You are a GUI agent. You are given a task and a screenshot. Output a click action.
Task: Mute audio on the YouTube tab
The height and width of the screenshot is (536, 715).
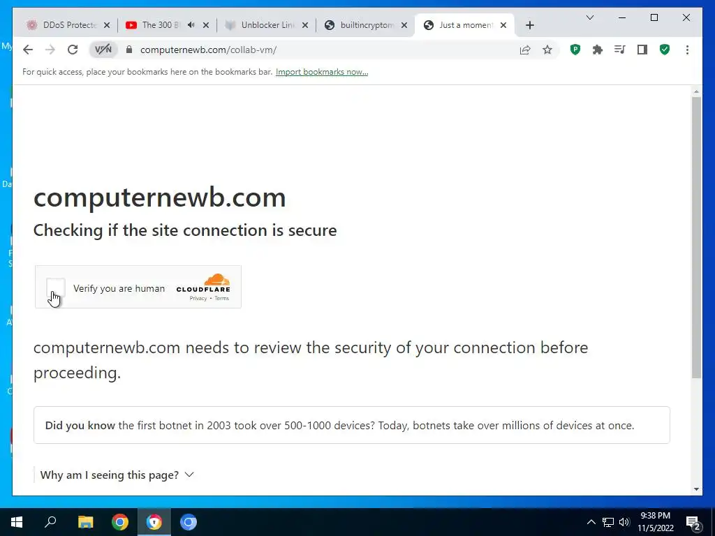(191, 25)
